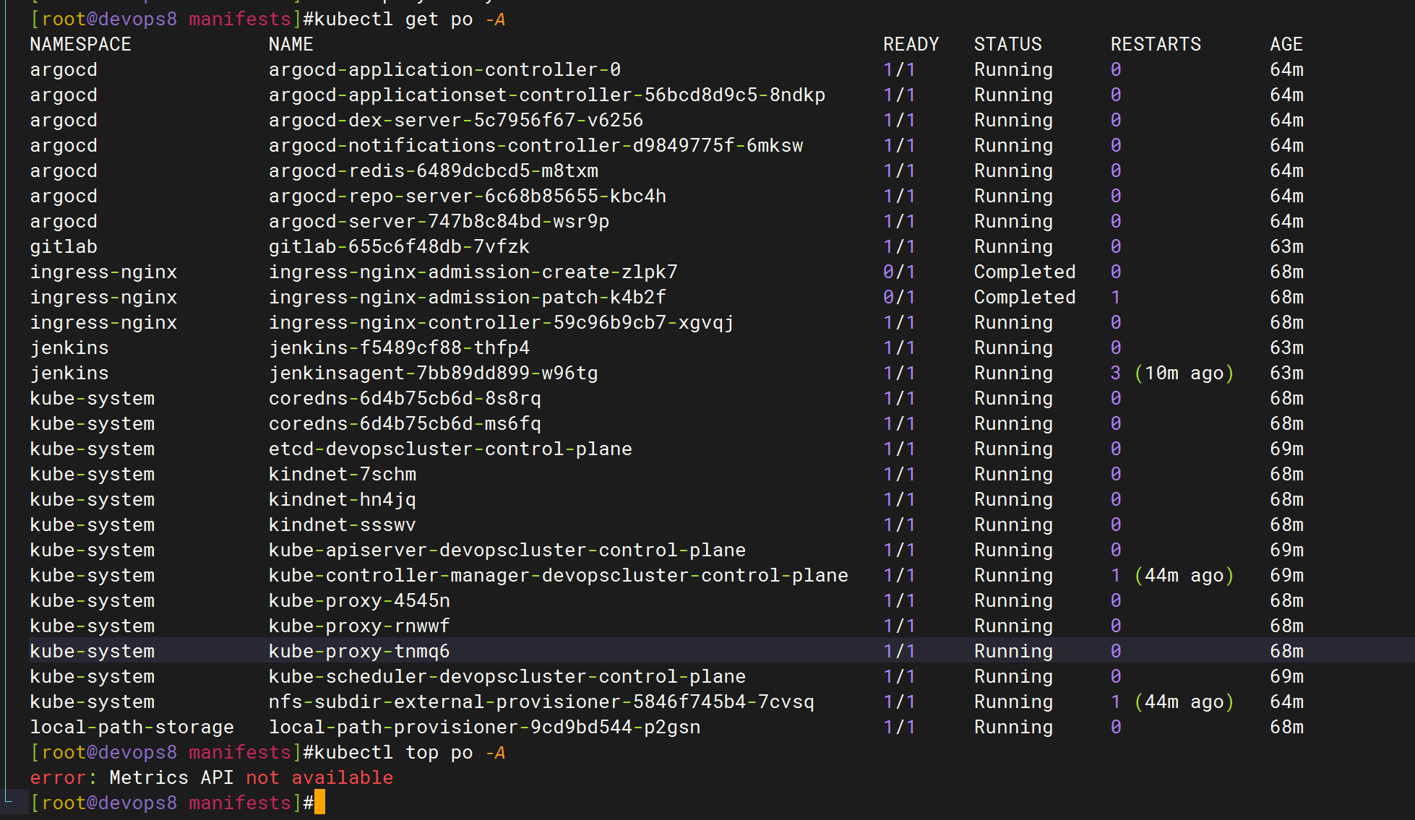
Task: Select pod local-path-provisioner-9cd9bd544-p2gsn
Action: click(x=485, y=727)
